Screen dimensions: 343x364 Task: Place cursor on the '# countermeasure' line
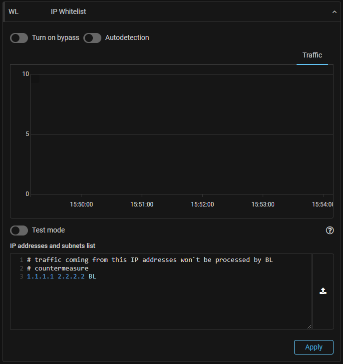tap(57, 268)
